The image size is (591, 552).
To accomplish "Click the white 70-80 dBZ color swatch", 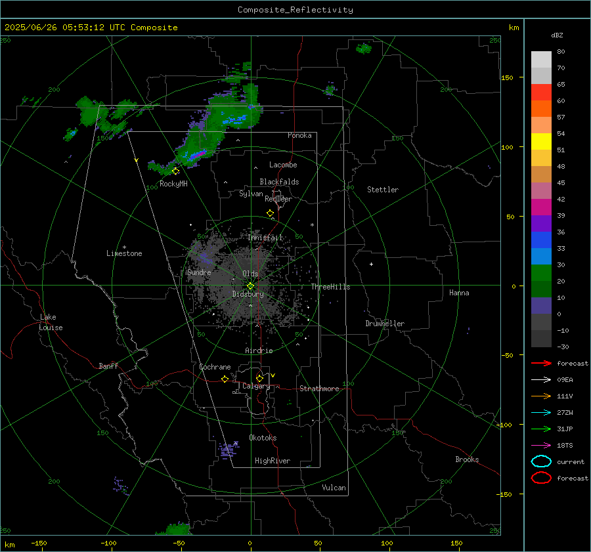I will click(541, 60).
